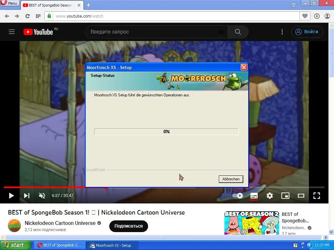Click the help tray icon
Screen dimensions: 334x250
pos(295,245)
